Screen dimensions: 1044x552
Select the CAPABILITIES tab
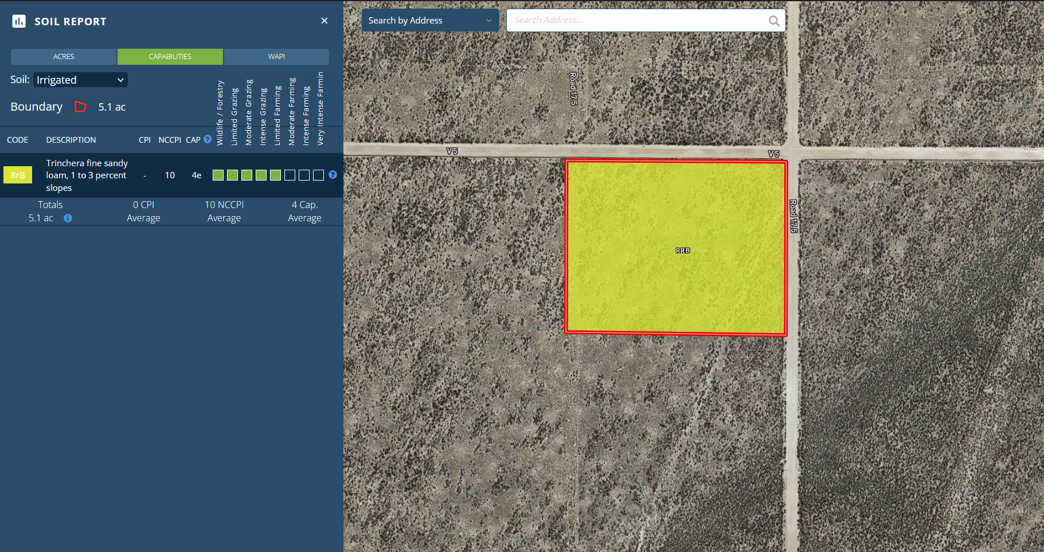pos(170,57)
